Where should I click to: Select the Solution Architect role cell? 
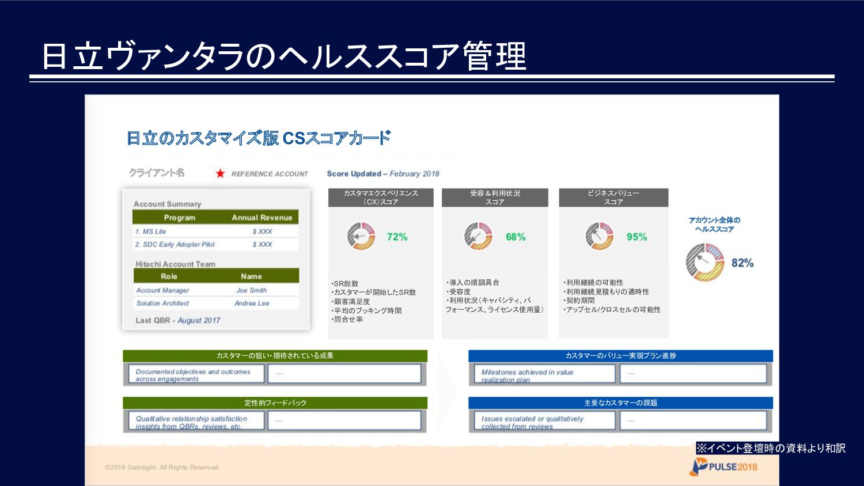click(x=162, y=303)
